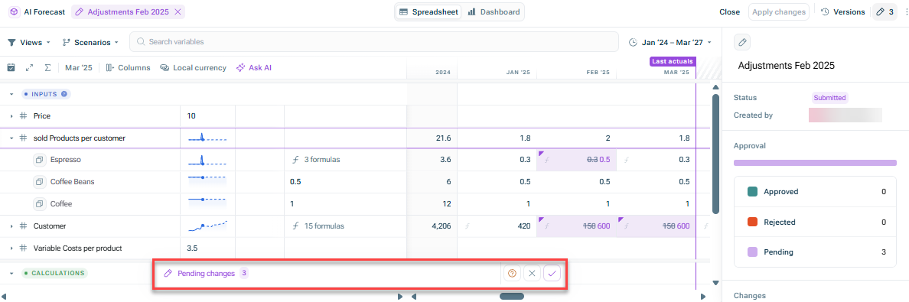Click the Approval progress bar
The height and width of the screenshot is (302, 909).
[815, 163]
